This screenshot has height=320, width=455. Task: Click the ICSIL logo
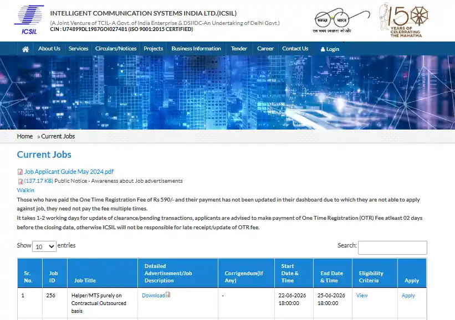[29, 20]
